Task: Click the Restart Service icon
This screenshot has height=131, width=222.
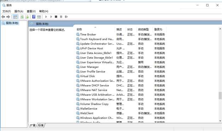Action: pos(66,17)
